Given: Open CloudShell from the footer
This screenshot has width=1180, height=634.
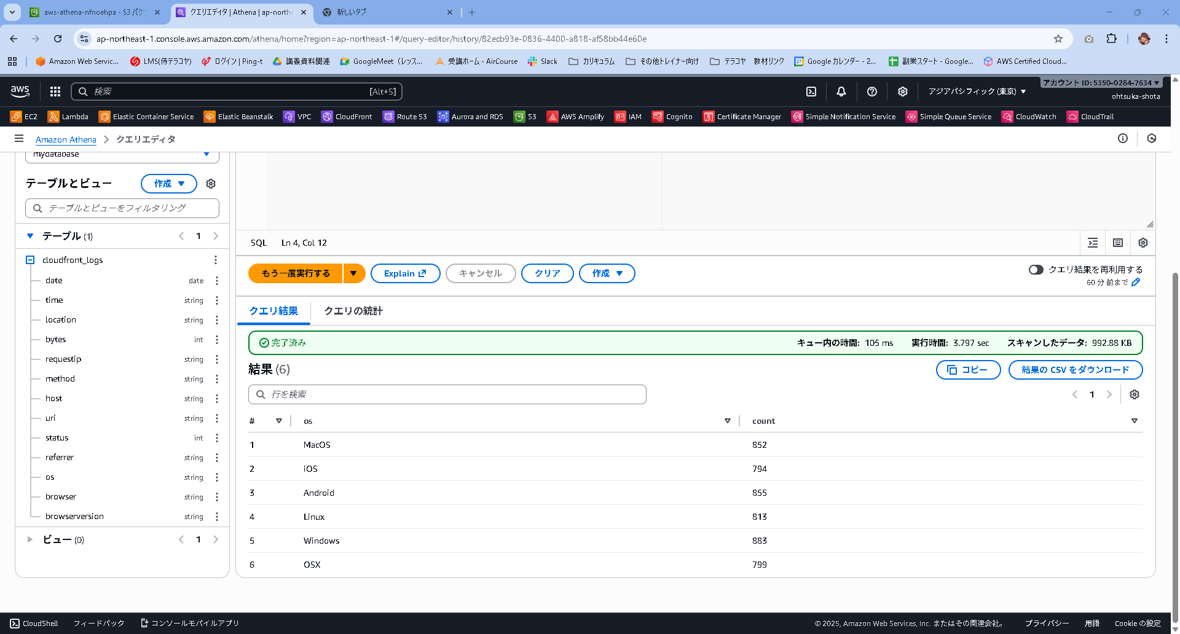Looking at the screenshot, I should pos(34,624).
